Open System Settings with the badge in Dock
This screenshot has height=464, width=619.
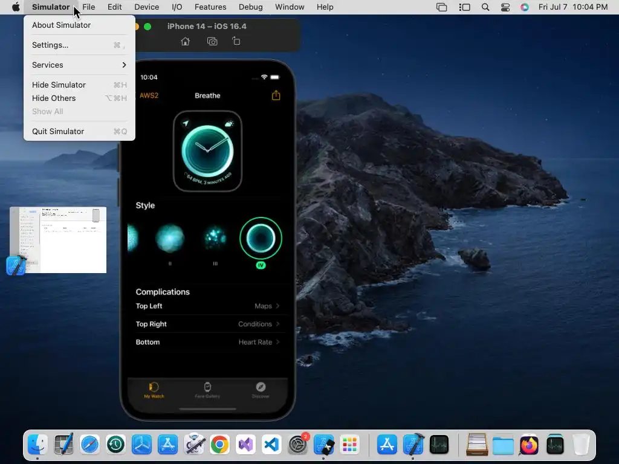[298, 444]
